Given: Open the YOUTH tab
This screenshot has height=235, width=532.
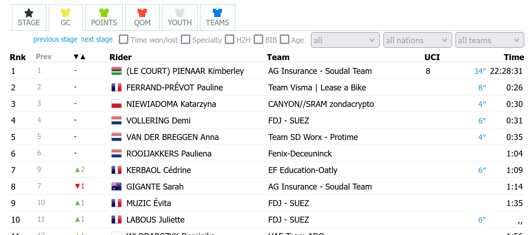Looking at the screenshot, I should [x=179, y=17].
